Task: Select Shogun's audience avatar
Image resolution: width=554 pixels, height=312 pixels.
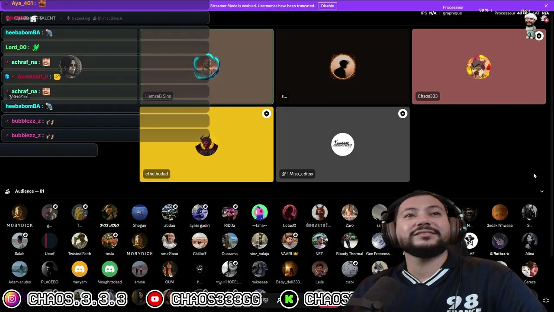Action: 139,212
